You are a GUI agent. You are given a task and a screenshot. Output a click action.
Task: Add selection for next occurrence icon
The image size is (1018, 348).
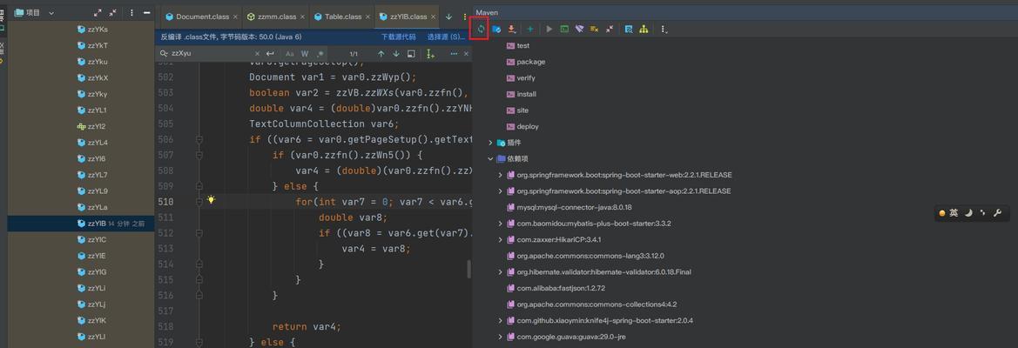[430, 54]
